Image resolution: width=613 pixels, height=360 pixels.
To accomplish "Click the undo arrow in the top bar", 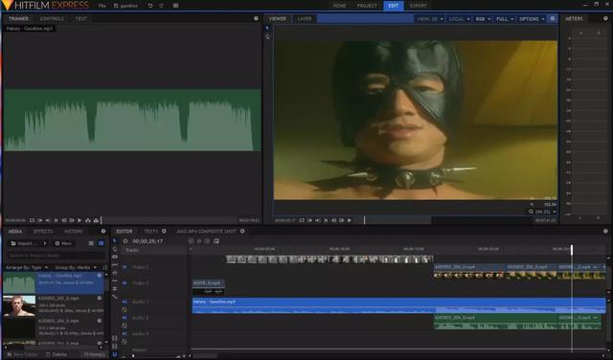I will 150,6.
